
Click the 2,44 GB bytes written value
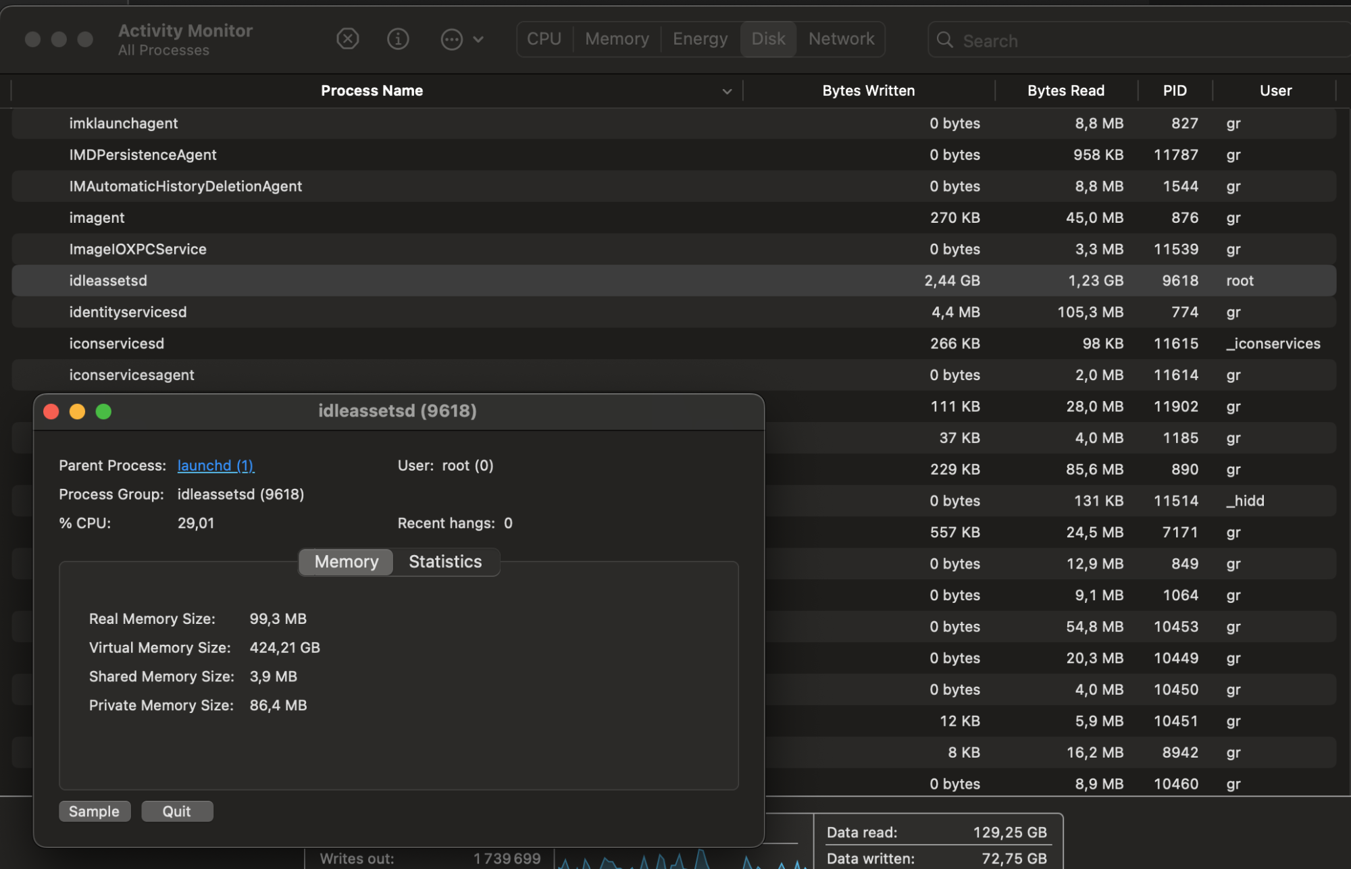[x=952, y=281]
